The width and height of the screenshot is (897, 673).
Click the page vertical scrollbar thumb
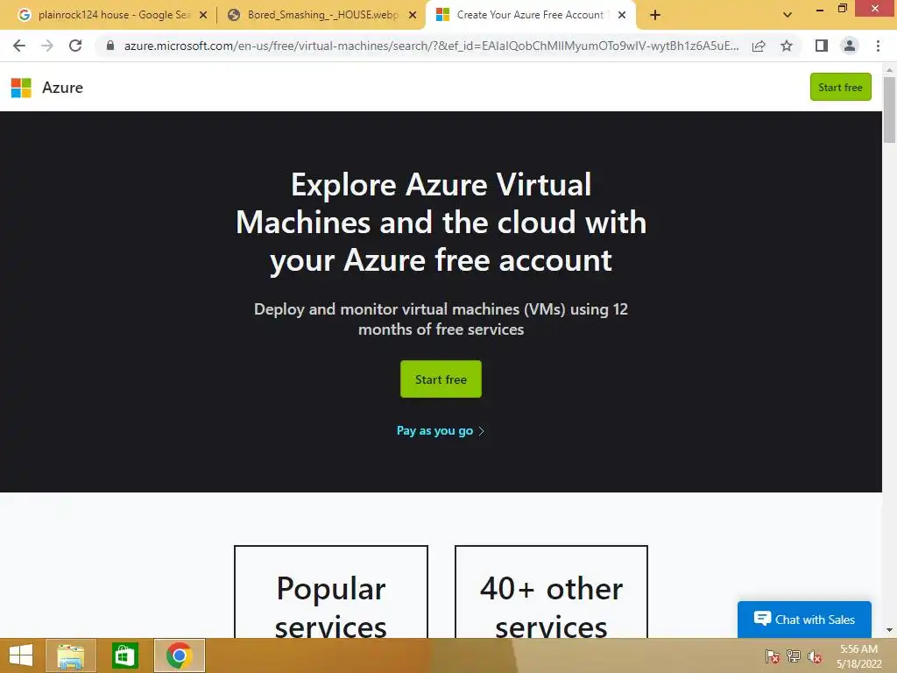click(x=889, y=110)
